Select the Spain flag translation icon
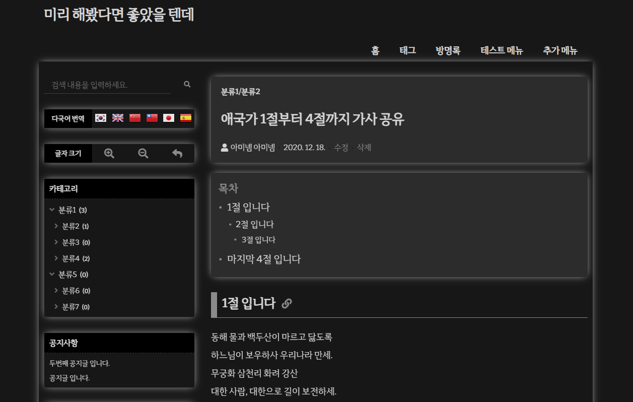 click(186, 118)
